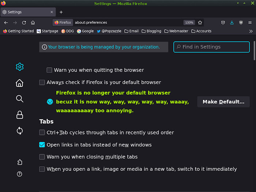Maximize the Firefox window
This screenshot has width=256, height=192.
point(244,3)
